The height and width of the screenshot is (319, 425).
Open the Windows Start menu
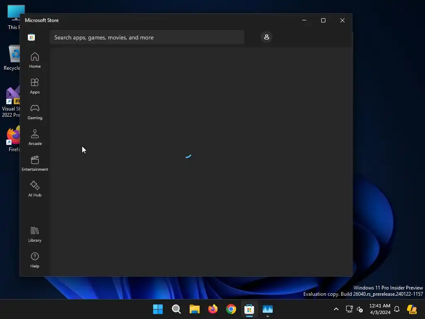pyautogui.click(x=158, y=309)
